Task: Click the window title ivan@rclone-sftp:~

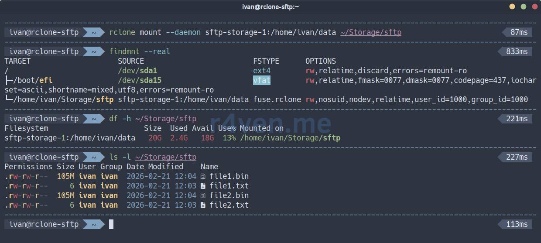Action: [x=270, y=7]
